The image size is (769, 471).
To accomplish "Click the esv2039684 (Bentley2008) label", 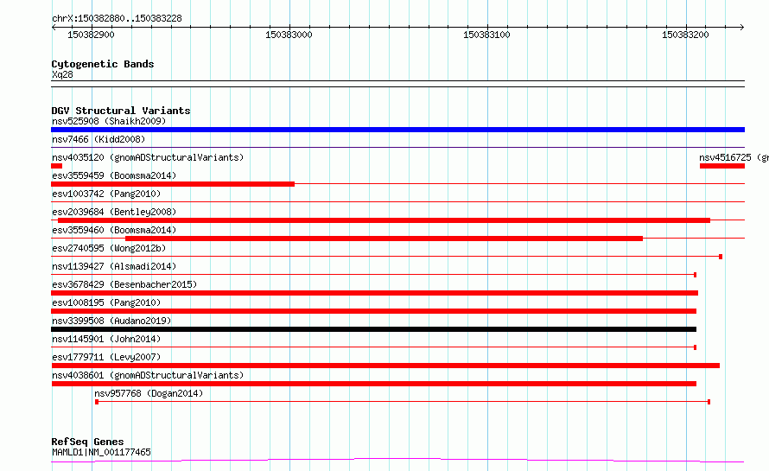I will [x=114, y=212].
